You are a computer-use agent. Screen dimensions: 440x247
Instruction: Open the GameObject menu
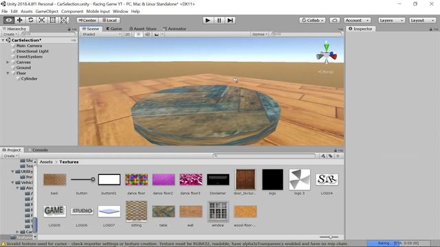pyautogui.click(x=47, y=12)
